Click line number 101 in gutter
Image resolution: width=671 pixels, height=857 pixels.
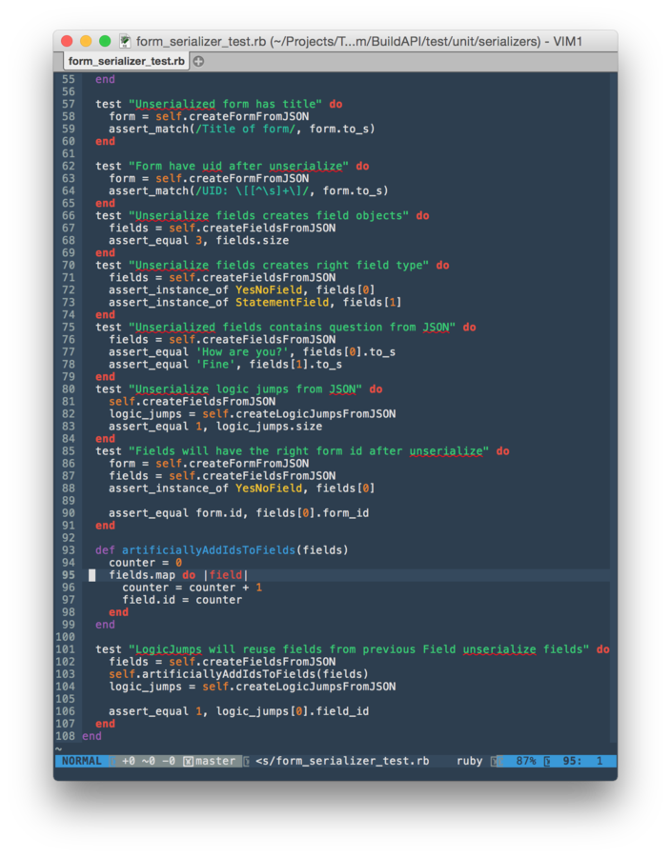pos(65,649)
